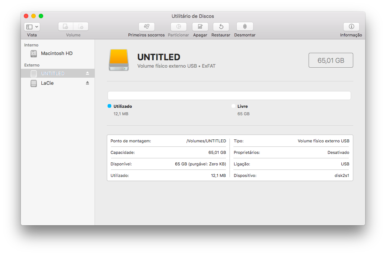Click the white Livre color dot
This screenshot has height=255, width=386.
233,106
